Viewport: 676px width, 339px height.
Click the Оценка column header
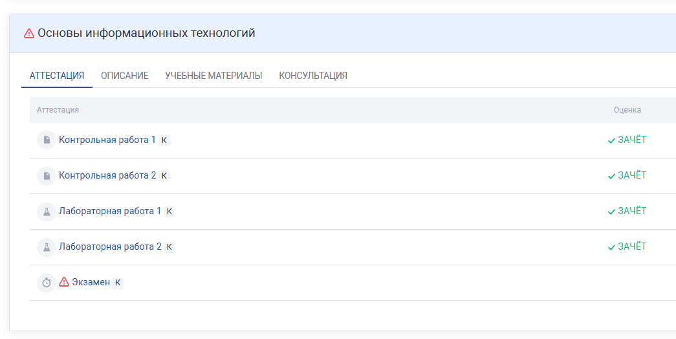pos(627,110)
